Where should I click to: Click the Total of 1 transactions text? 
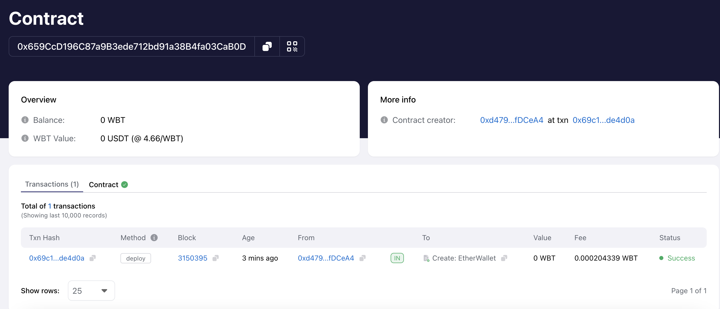pos(58,206)
